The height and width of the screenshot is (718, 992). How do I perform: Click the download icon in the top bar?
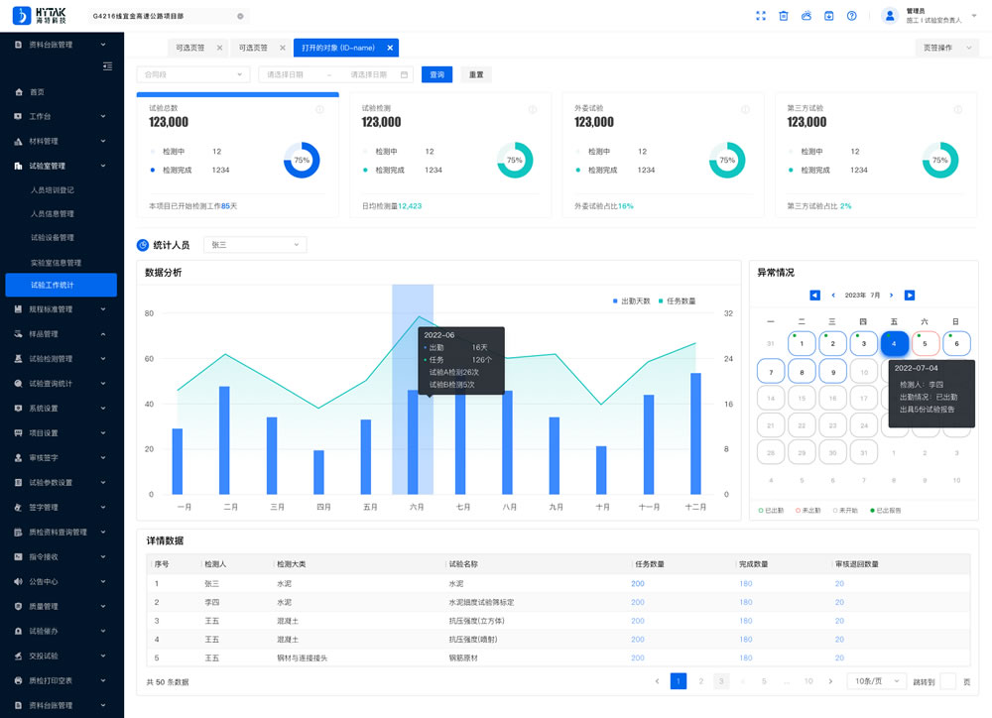(828, 16)
